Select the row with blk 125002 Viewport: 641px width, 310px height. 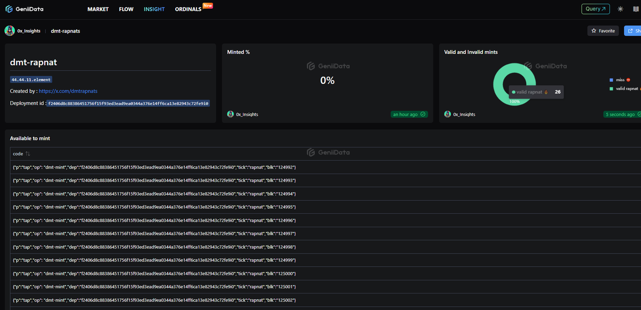[x=325, y=300]
